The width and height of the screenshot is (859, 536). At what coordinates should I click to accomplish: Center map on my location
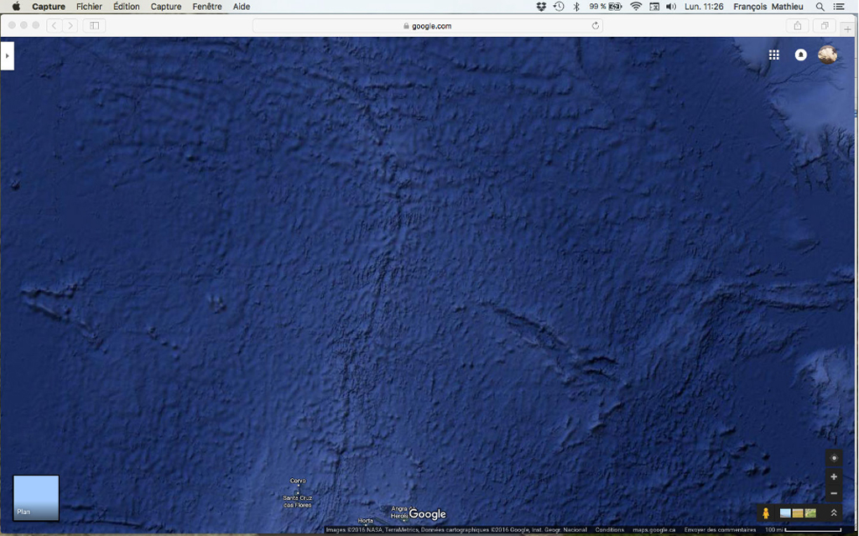[x=833, y=458]
